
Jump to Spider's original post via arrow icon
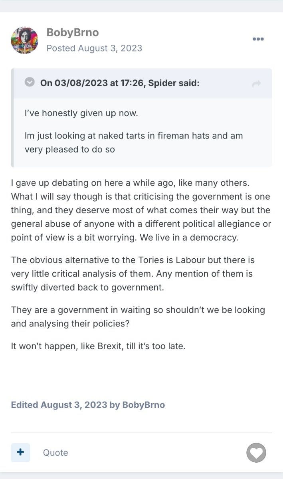click(257, 83)
